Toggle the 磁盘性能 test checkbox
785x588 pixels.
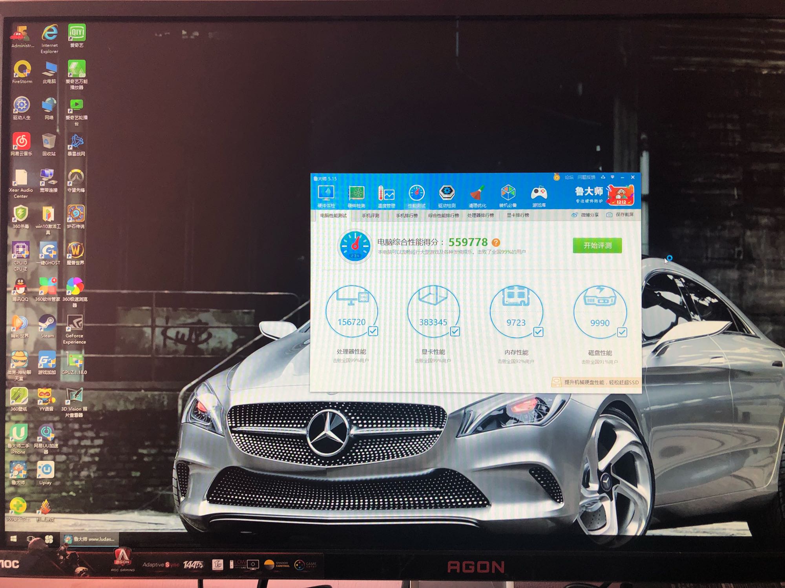tap(622, 332)
